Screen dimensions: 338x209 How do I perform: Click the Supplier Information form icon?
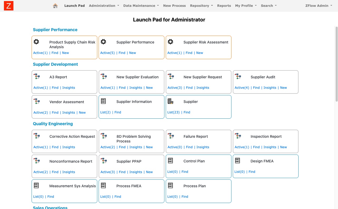(x=103, y=101)
